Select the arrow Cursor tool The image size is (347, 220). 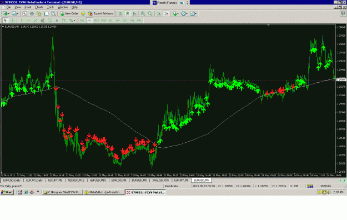click(x=6, y=21)
